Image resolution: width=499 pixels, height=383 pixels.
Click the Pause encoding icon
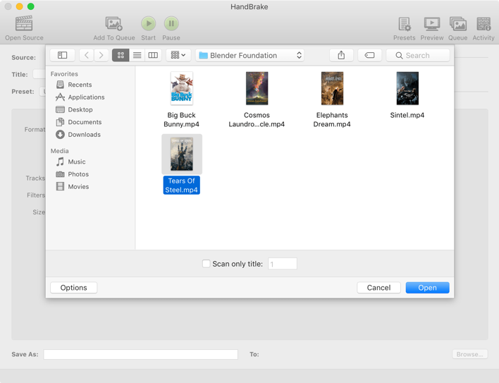(x=171, y=24)
